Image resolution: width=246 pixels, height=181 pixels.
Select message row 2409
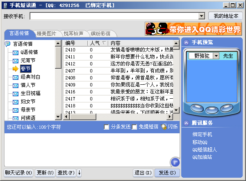tap(118, 85)
